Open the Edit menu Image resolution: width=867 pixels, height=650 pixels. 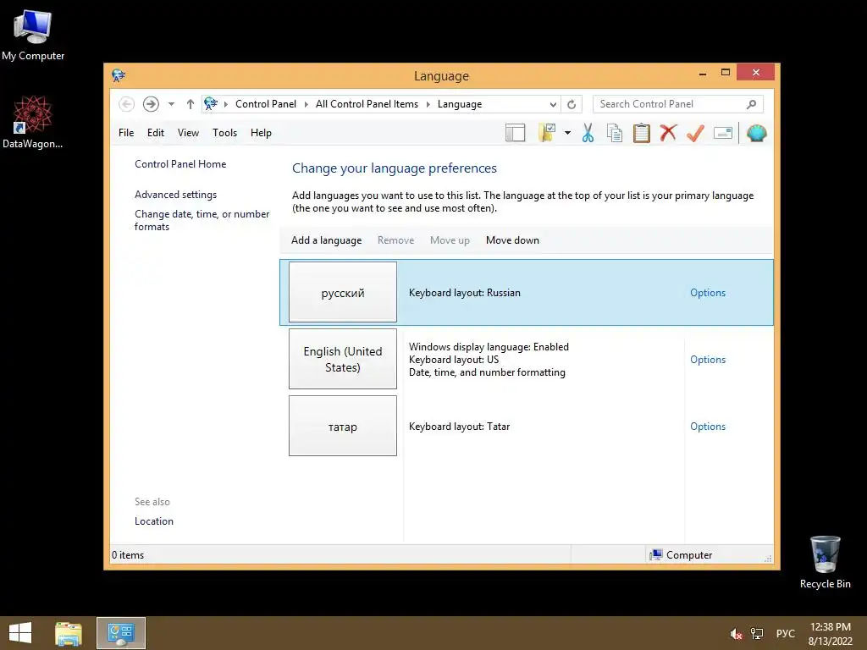point(156,133)
